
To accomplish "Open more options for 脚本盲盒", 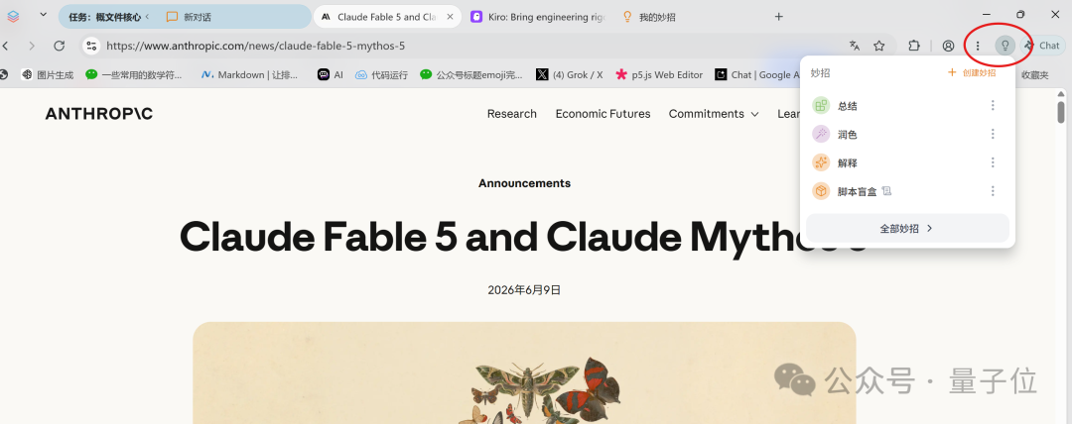I will pyautogui.click(x=993, y=191).
